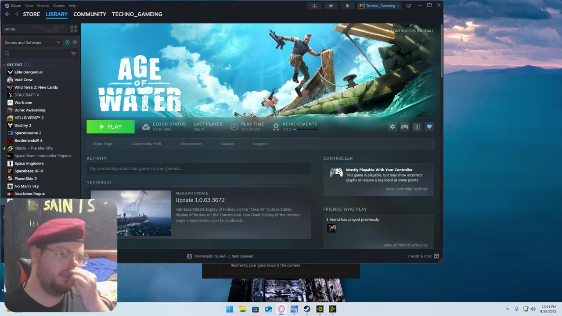Open Steam from the Windows taskbar
562x316 pixels.
[307, 309]
